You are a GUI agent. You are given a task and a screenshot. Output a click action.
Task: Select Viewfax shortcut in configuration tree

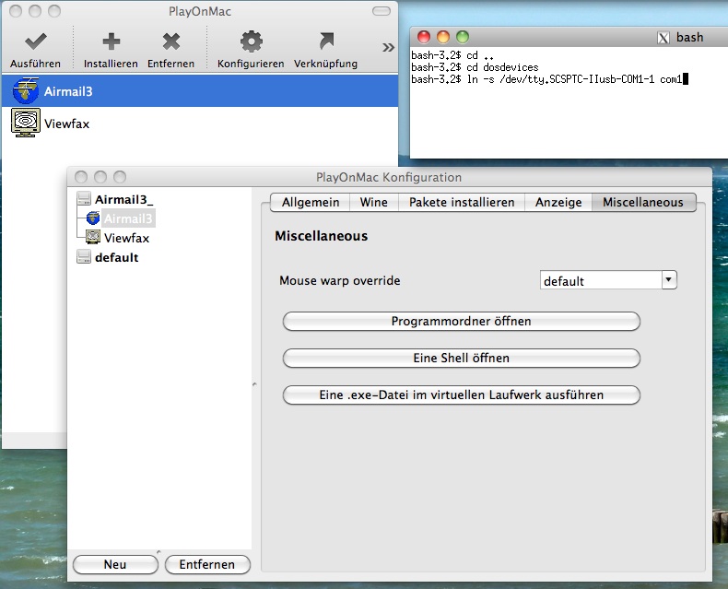(127, 238)
